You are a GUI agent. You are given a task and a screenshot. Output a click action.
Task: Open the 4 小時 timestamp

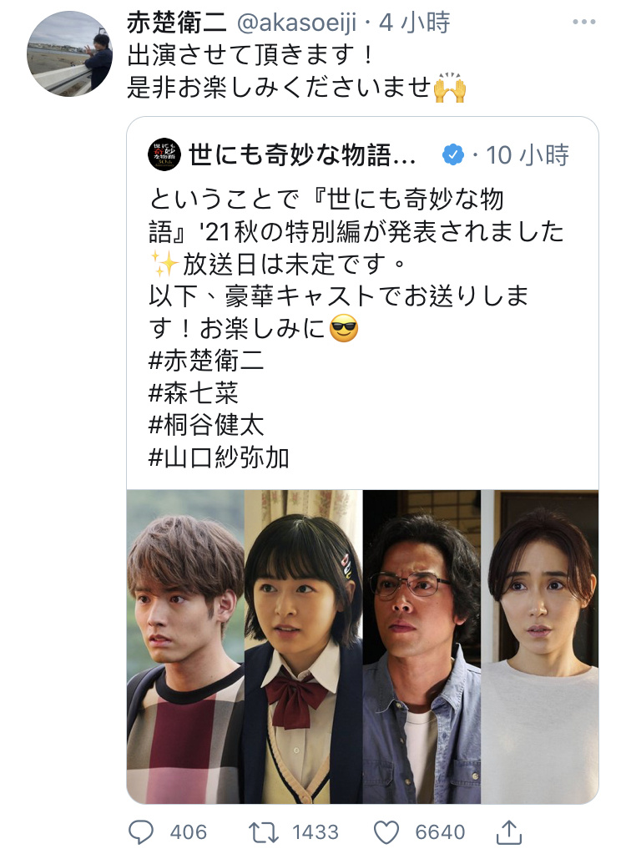tap(415, 23)
